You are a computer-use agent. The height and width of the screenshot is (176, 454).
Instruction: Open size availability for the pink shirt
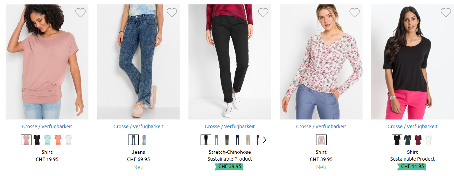[x=47, y=127]
